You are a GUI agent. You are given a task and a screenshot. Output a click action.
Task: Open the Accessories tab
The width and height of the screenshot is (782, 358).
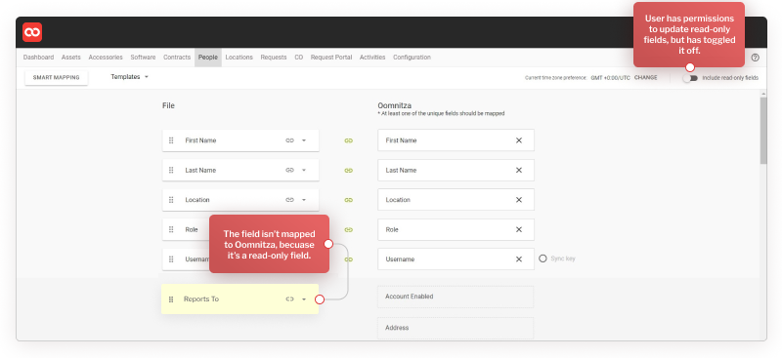pos(106,58)
